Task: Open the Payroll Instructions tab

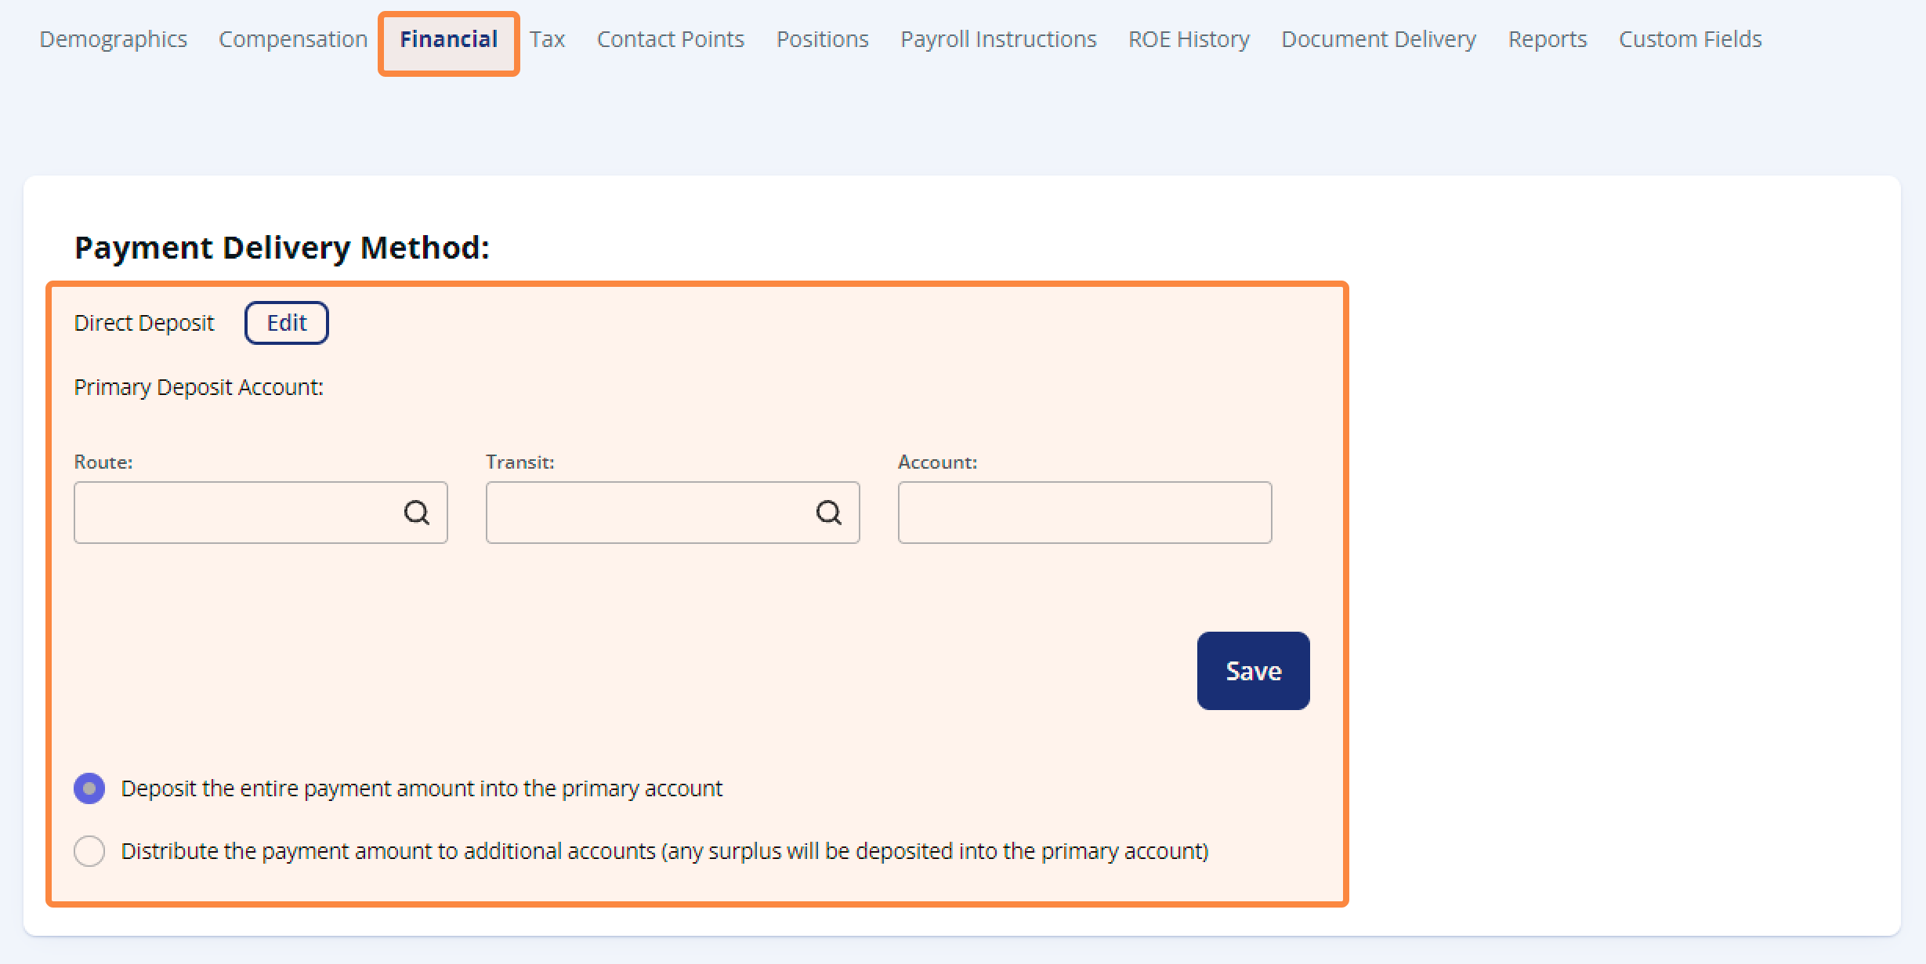Action: pyautogui.click(x=998, y=39)
